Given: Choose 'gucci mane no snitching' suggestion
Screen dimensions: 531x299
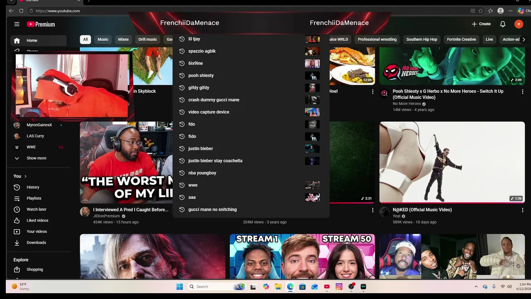Looking at the screenshot, I should point(251,209).
